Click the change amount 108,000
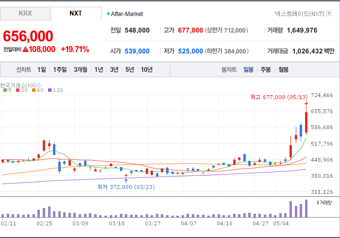This screenshot has height=238, width=340. click(x=42, y=49)
